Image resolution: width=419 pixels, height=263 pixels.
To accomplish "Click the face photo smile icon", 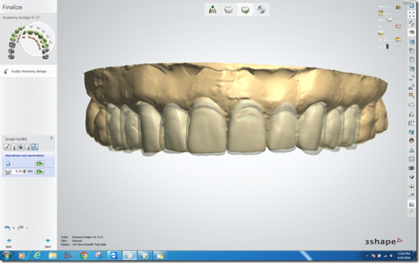I will (412, 140).
